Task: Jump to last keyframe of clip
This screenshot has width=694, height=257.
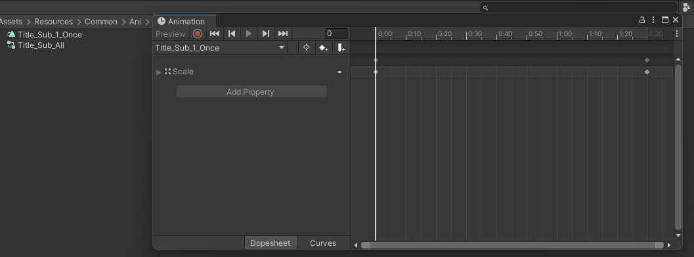Action: click(x=283, y=34)
